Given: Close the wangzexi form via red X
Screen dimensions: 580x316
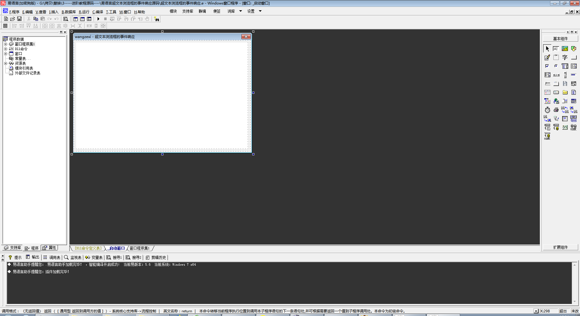Looking at the screenshot, I should pyautogui.click(x=246, y=37).
